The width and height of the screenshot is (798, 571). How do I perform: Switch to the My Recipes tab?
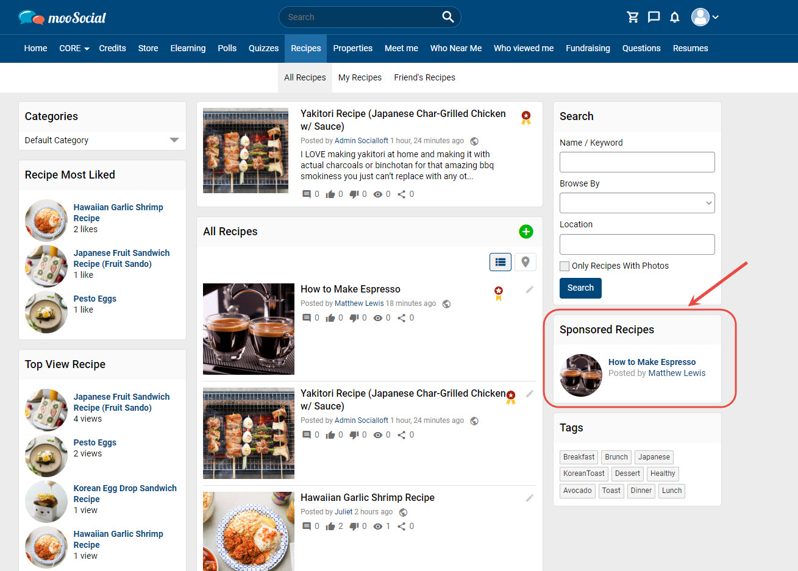360,77
